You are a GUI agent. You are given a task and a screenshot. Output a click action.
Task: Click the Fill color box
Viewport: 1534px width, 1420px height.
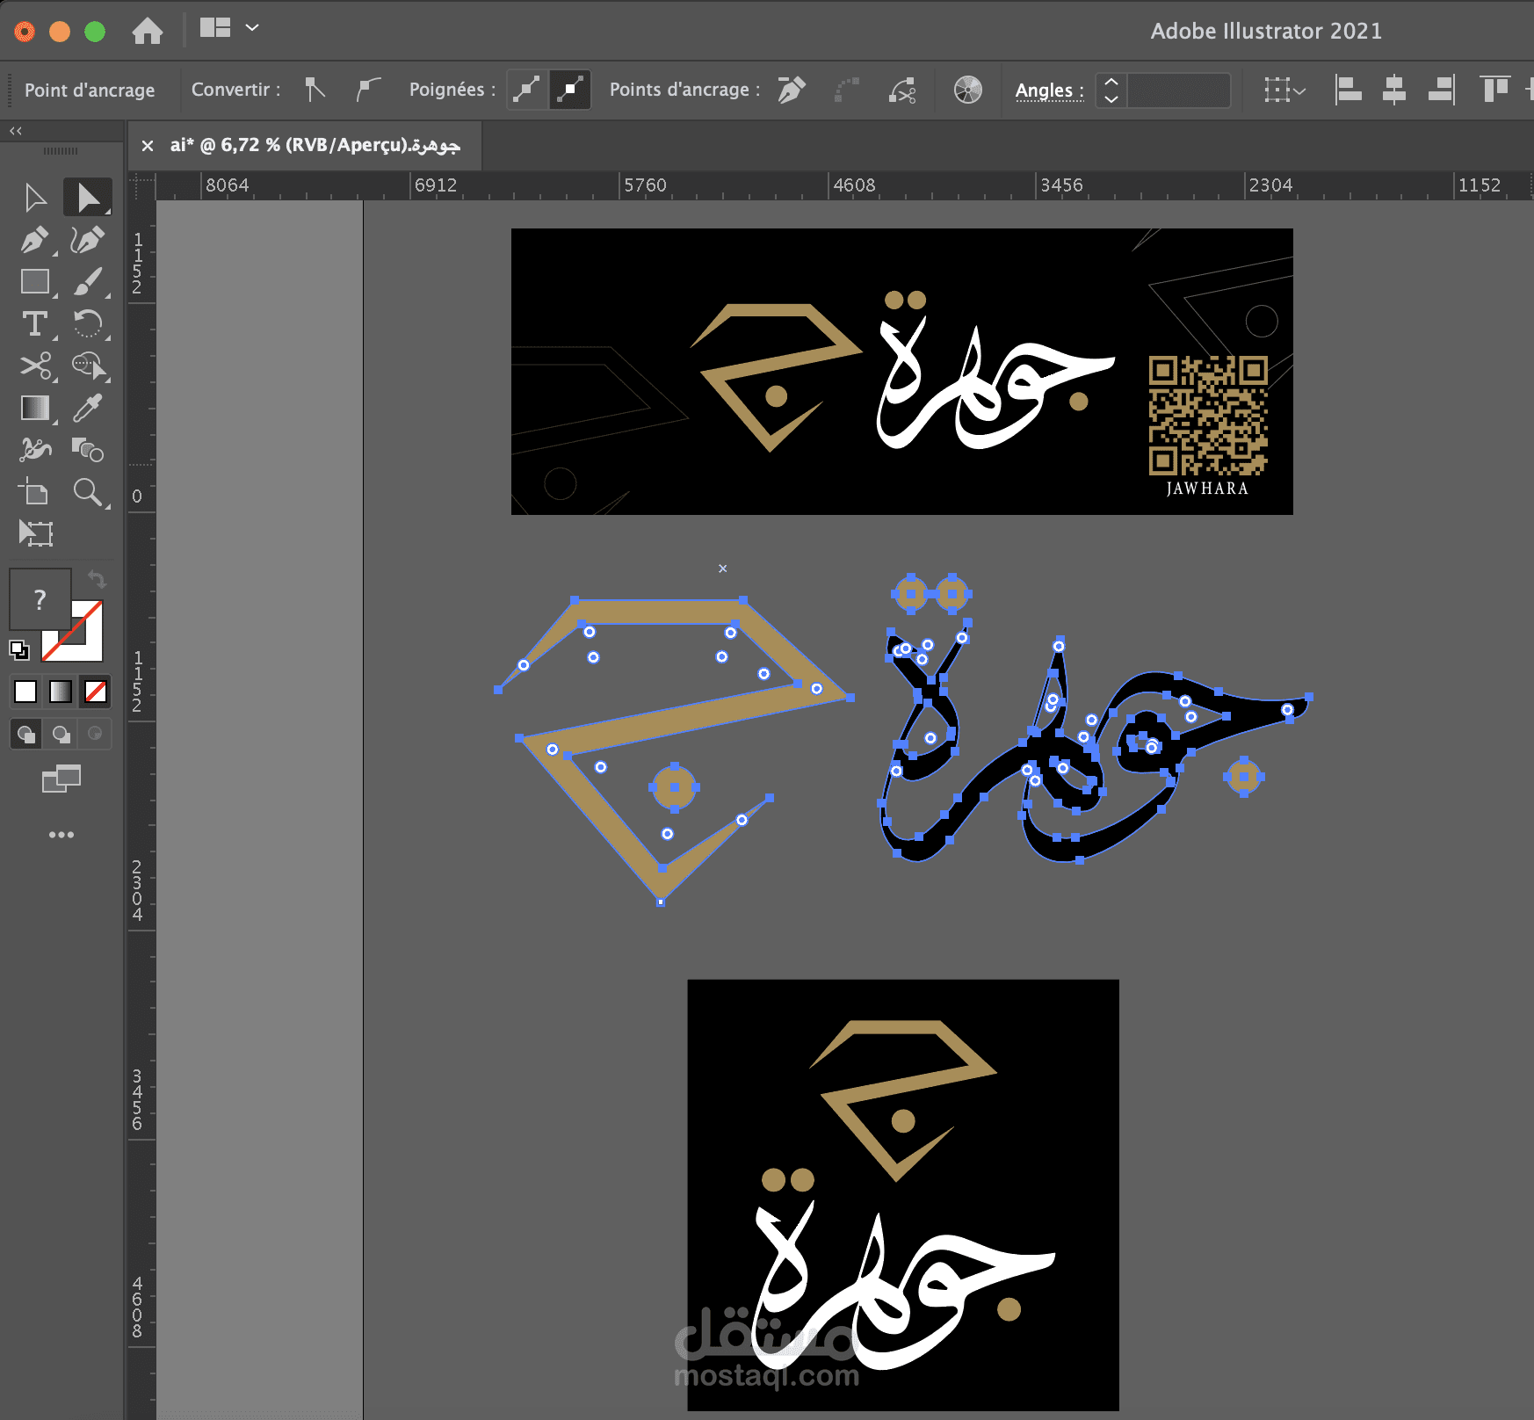click(40, 599)
